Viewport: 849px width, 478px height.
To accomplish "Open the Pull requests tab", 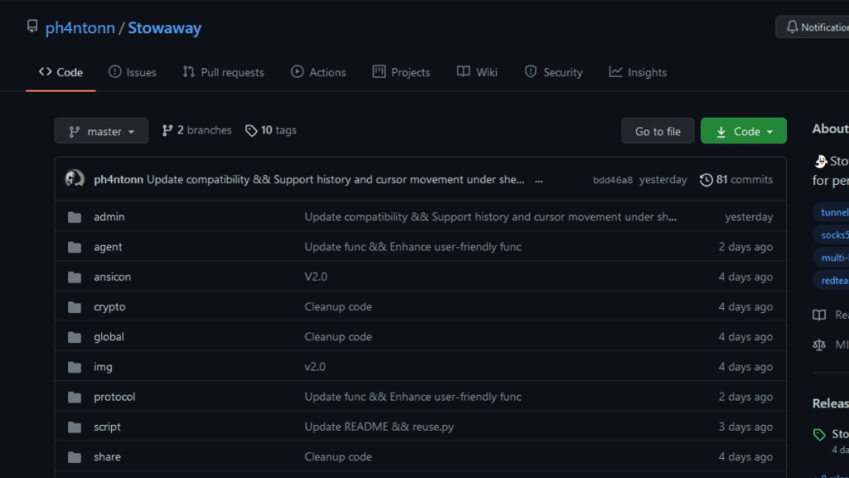I will click(223, 72).
